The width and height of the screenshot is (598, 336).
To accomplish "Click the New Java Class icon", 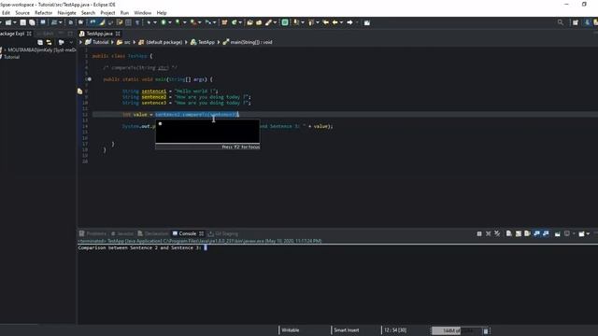I will tap(234, 22).
